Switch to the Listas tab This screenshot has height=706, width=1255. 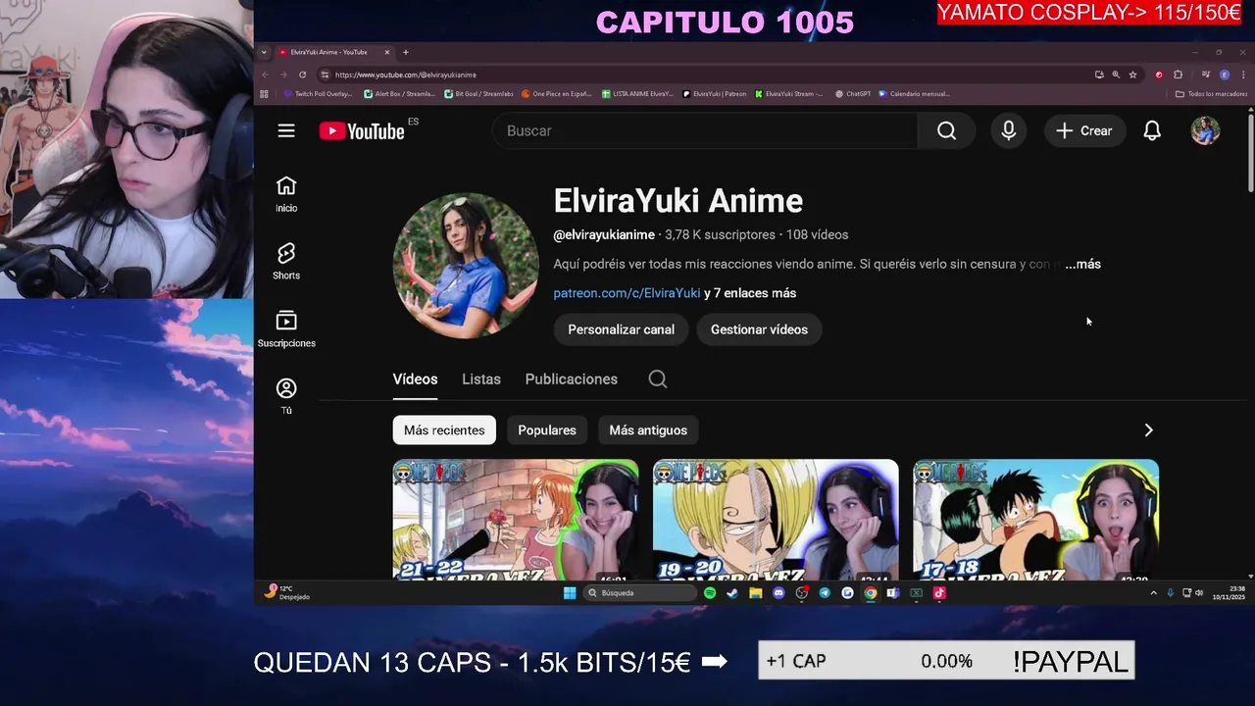pyautogui.click(x=481, y=379)
